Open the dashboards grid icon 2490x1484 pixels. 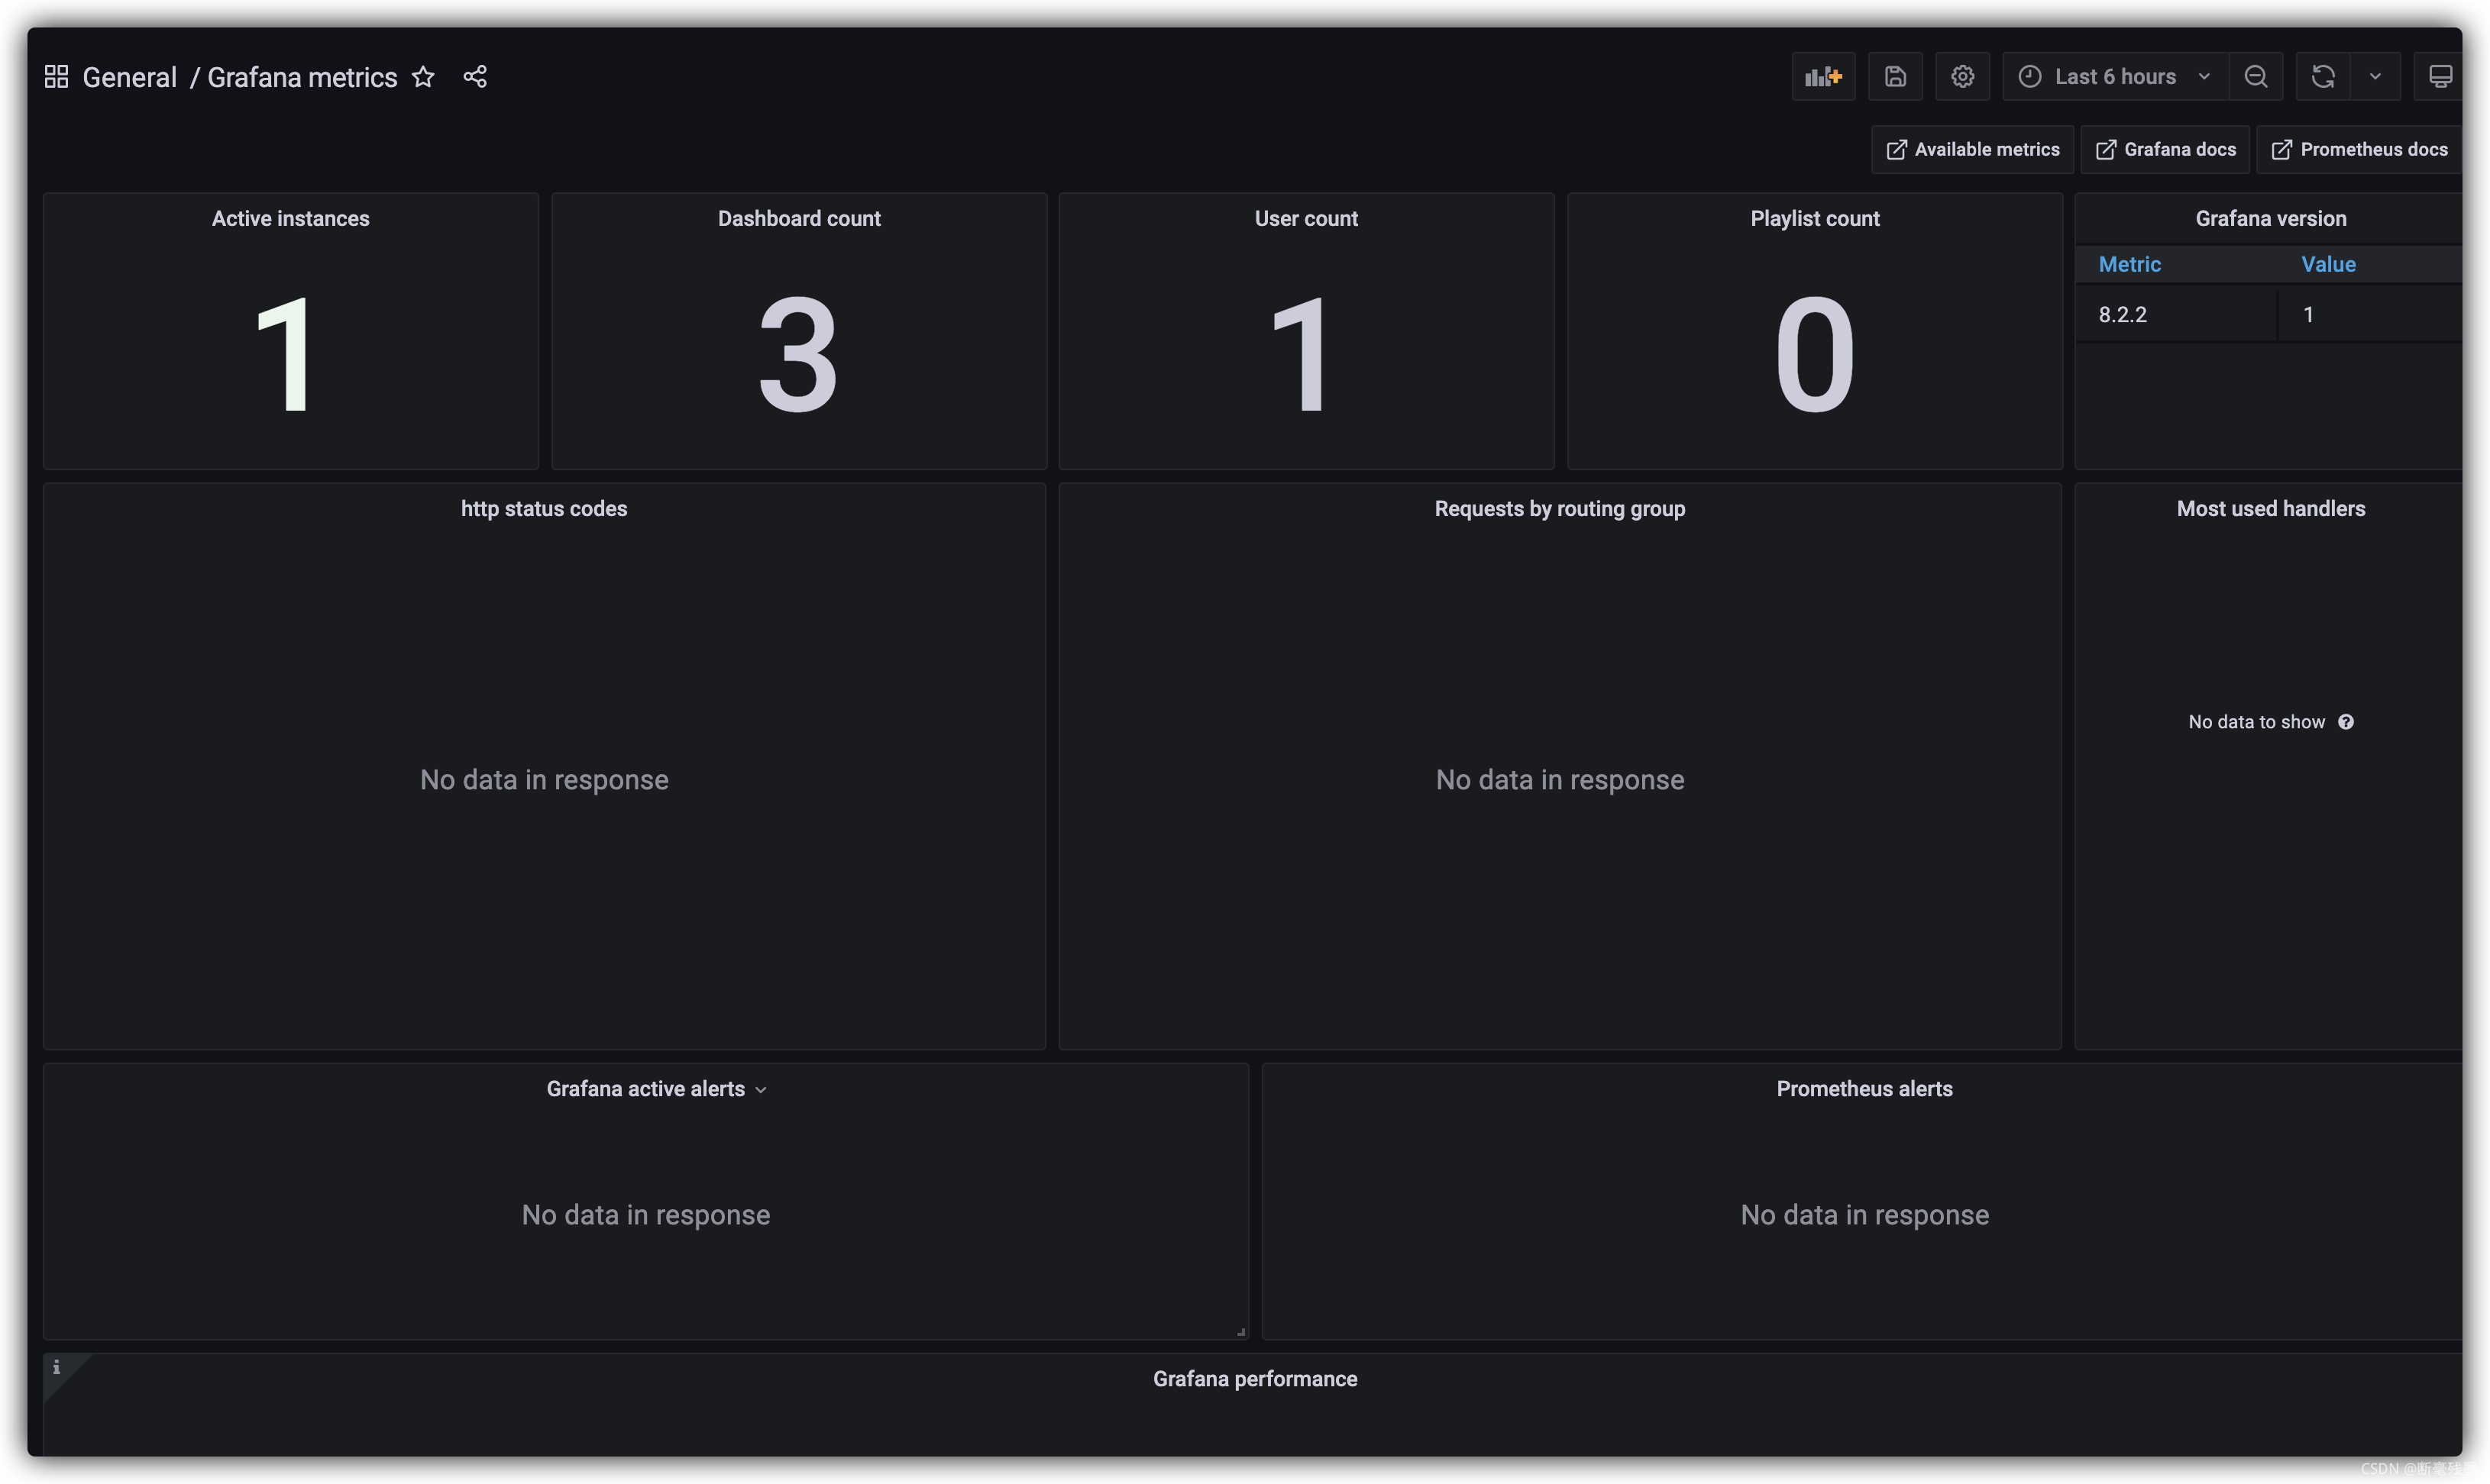pos(56,77)
